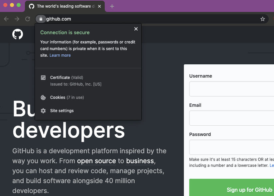Click the Email input field
The width and height of the screenshot is (274, 196).
(x=231, y=118)
